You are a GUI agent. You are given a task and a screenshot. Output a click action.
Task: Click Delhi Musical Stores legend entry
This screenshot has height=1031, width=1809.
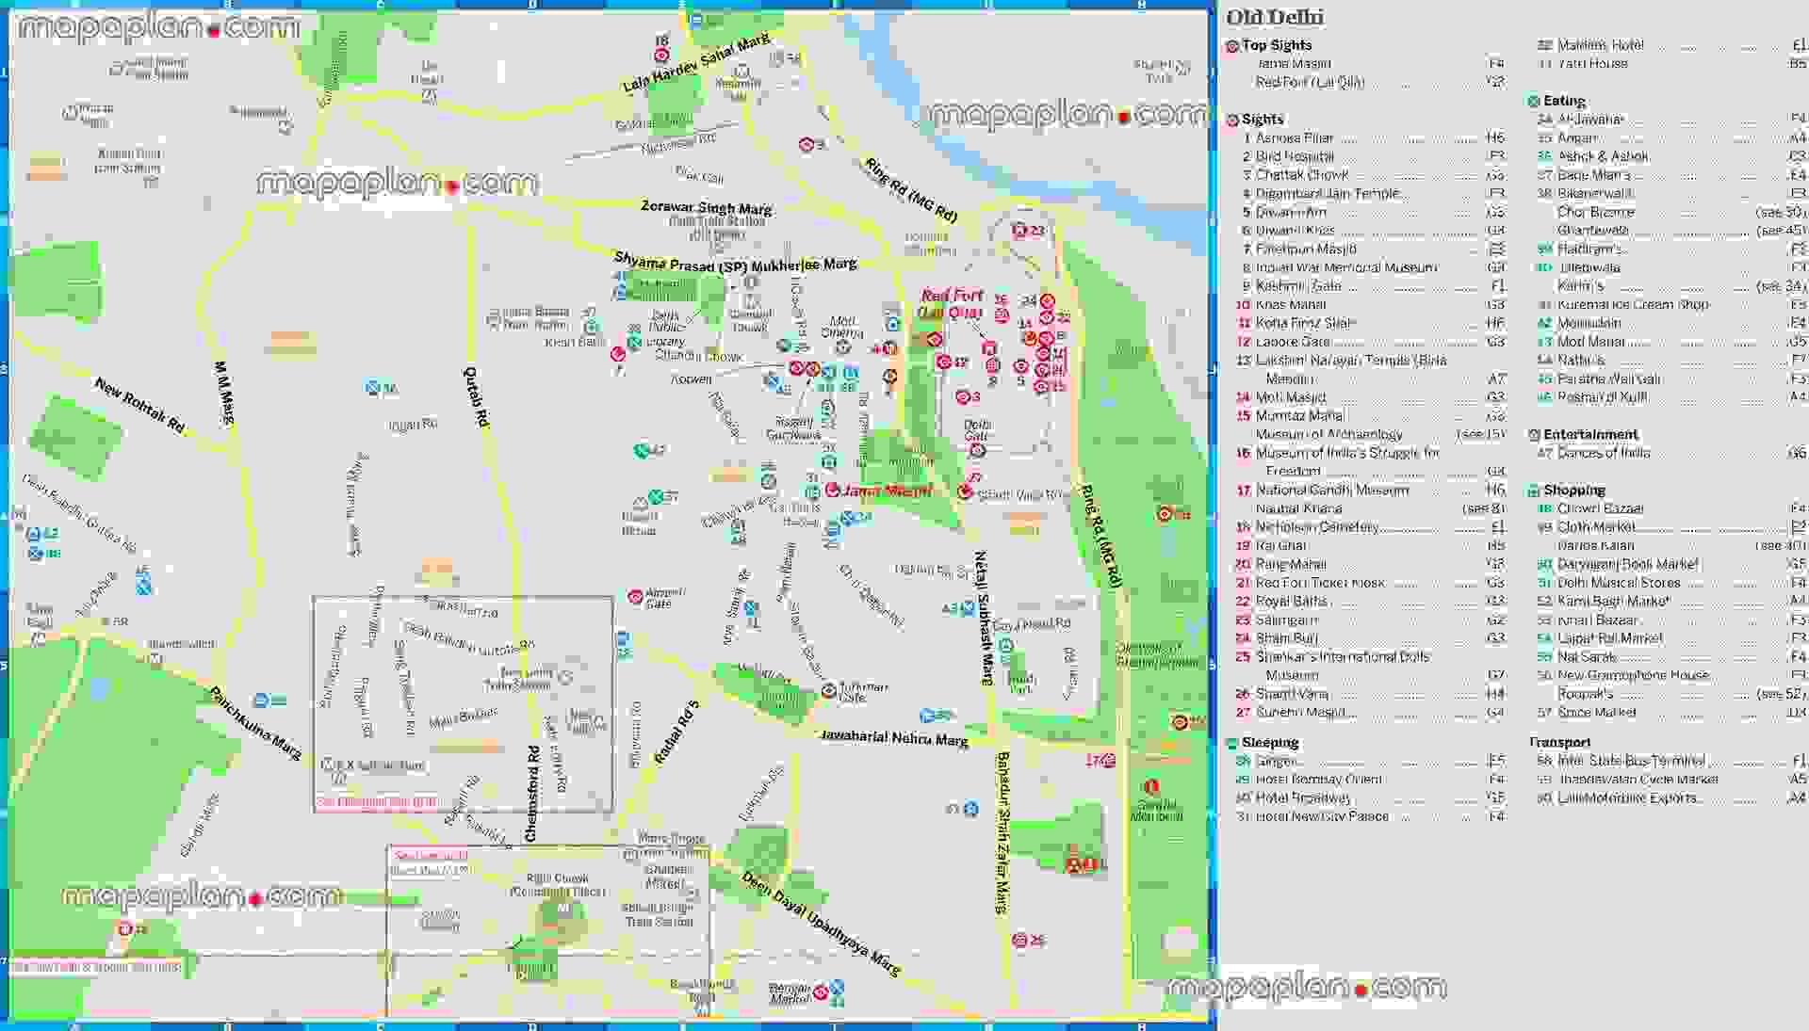[1671, 584]
